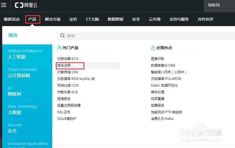
Task: Open 智能接入网关（公测中）link
Action: click(169, 72)
